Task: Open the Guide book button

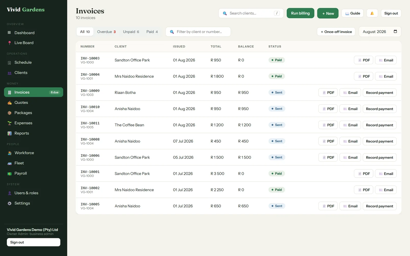Action: (352, 13)
